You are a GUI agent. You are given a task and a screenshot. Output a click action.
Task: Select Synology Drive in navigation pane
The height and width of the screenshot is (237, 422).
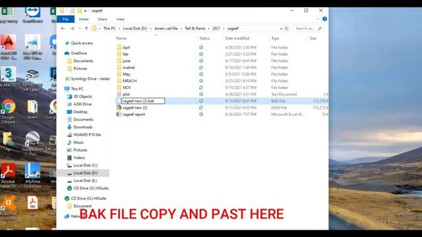90,79
